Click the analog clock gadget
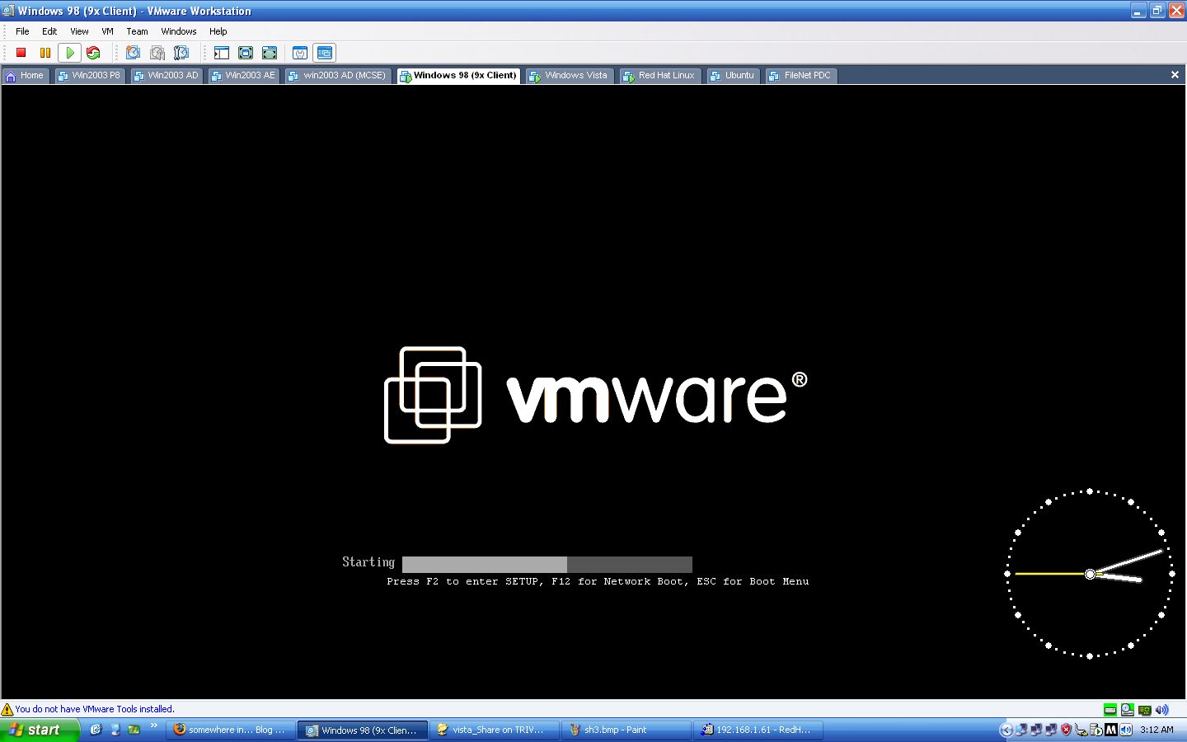The height and width of the screenshot is (742, 1187). point(1090,574)
